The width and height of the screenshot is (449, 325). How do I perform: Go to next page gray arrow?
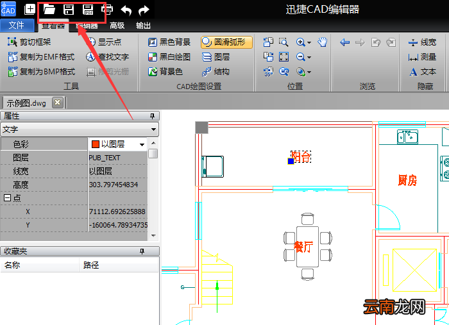[x=360, y=42]
